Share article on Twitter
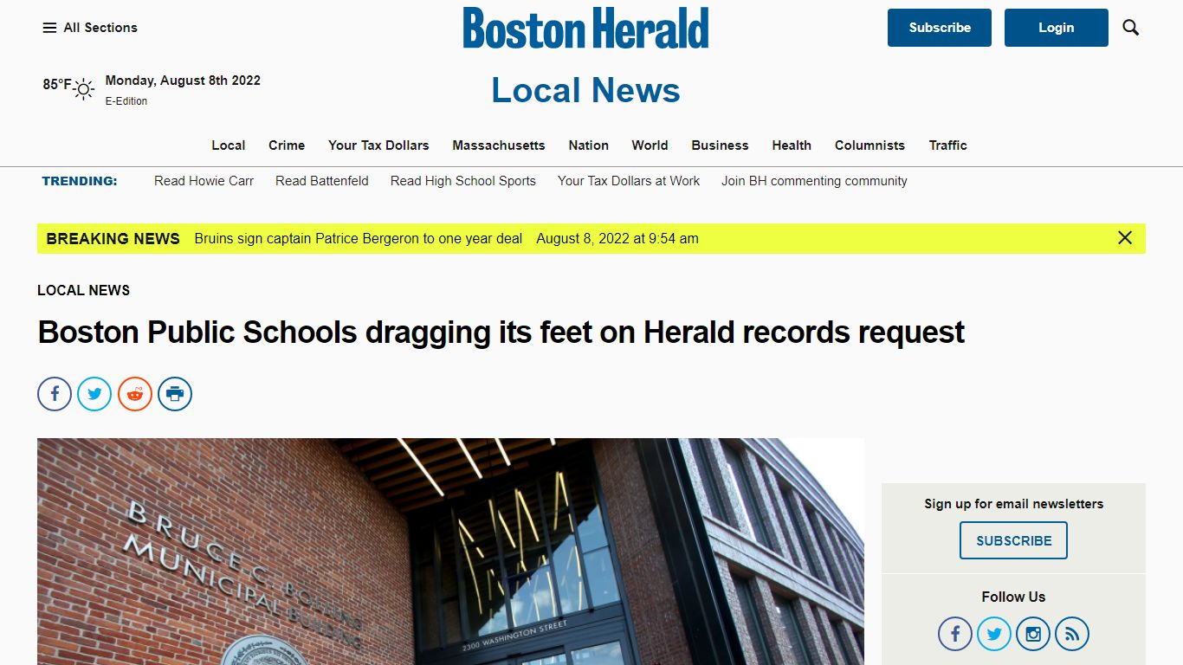This screenshot has width=1183, height=665. coord(94,394)
